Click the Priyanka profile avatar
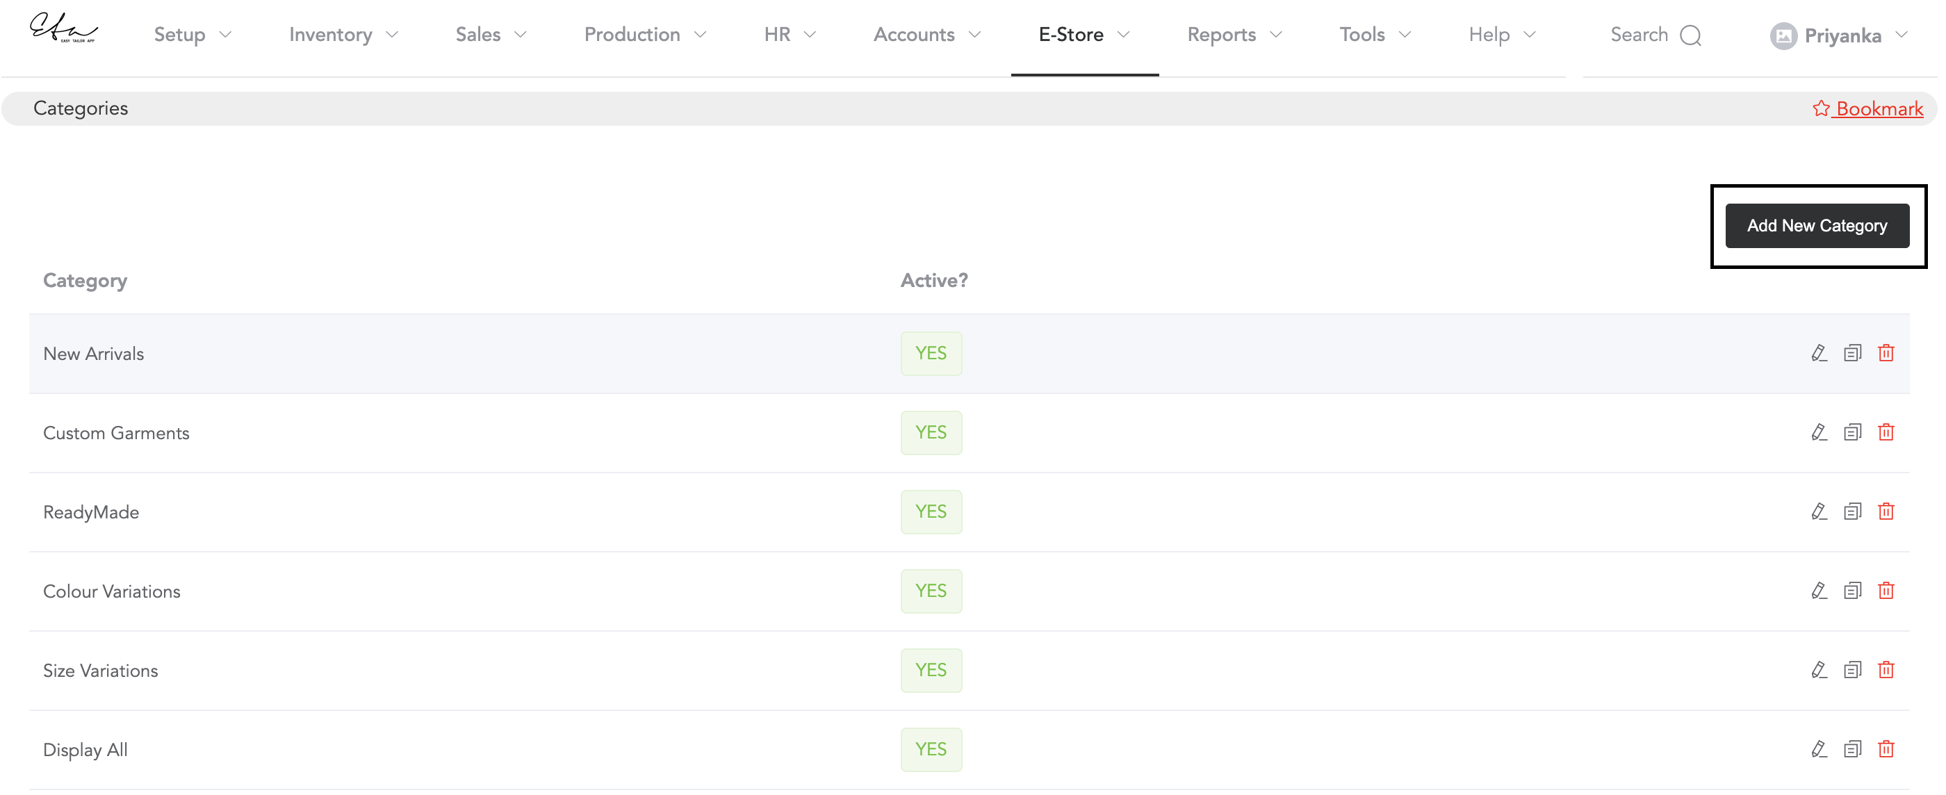 point(1783,35)
